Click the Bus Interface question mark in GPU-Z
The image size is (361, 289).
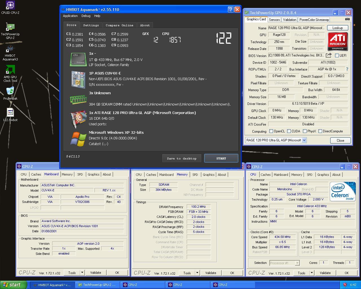[x=347, y=69]
